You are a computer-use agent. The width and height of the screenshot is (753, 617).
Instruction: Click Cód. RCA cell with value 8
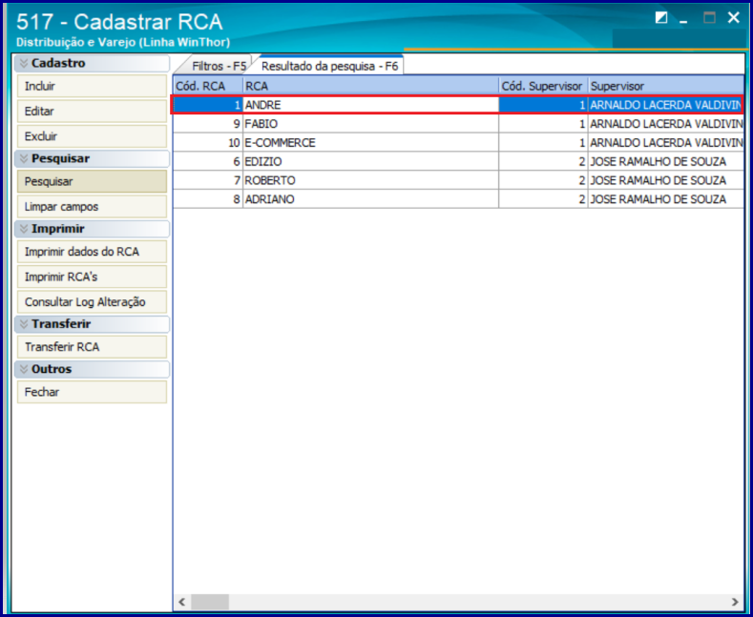[208, 199]
